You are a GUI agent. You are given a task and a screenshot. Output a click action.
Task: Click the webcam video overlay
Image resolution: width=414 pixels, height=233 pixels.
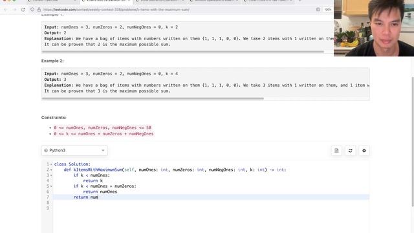[374, 28]
